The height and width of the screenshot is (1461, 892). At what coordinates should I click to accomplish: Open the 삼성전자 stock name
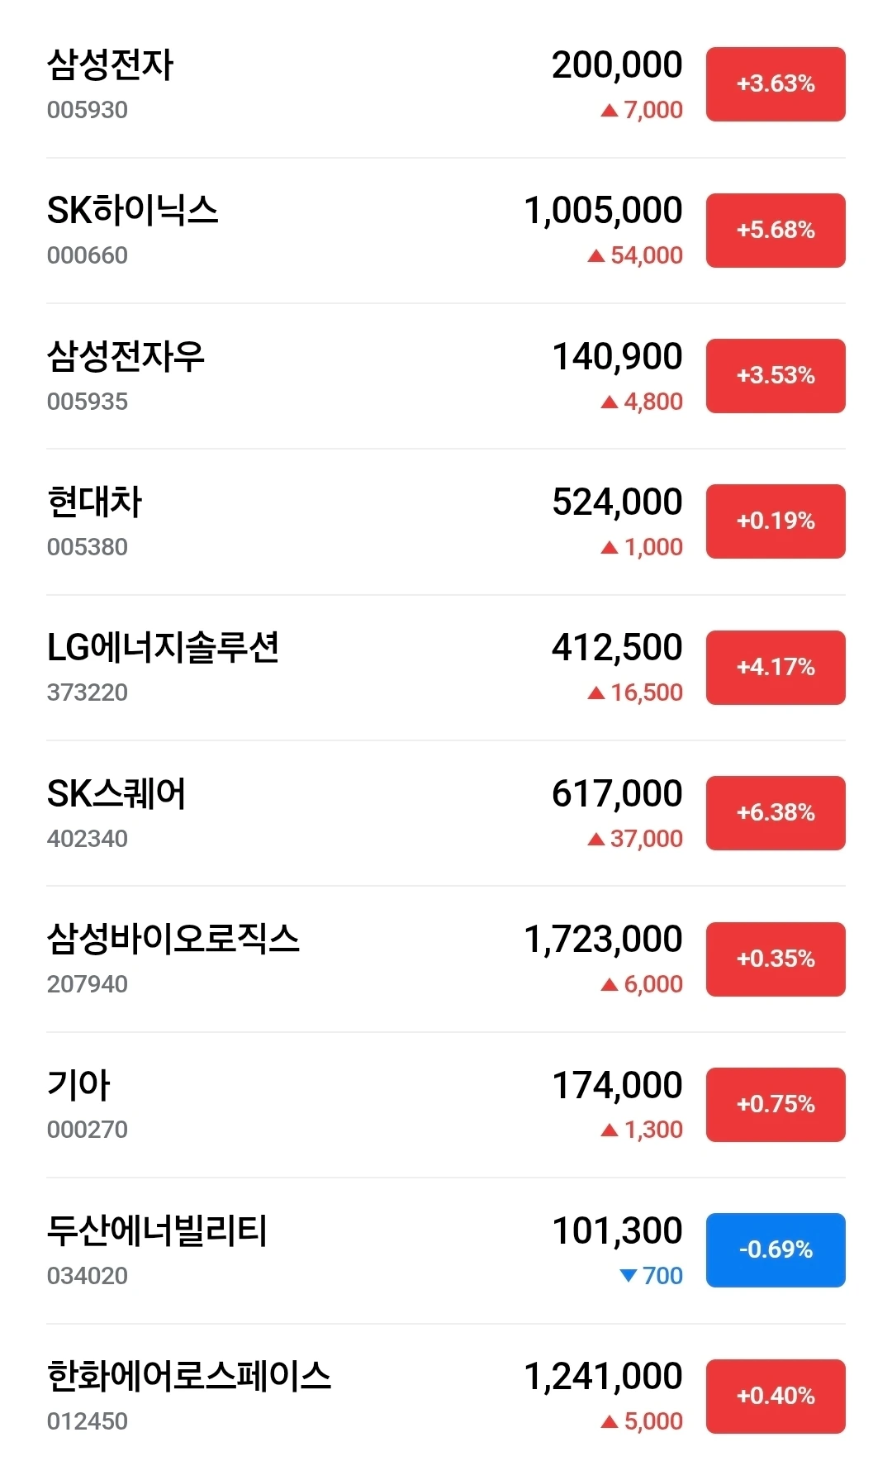[x=110, y=65]
